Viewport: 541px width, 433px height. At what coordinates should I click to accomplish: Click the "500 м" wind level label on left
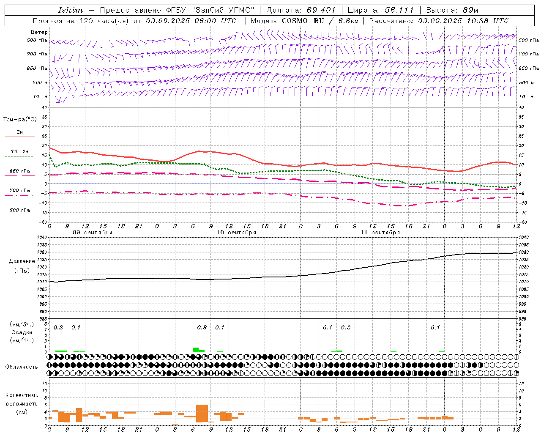[40, 83]
